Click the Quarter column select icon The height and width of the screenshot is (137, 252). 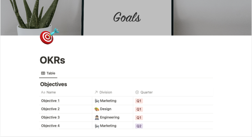pos(137,92)
